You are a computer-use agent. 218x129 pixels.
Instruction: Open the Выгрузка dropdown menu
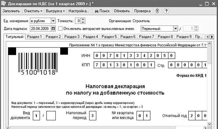[55, 11]
